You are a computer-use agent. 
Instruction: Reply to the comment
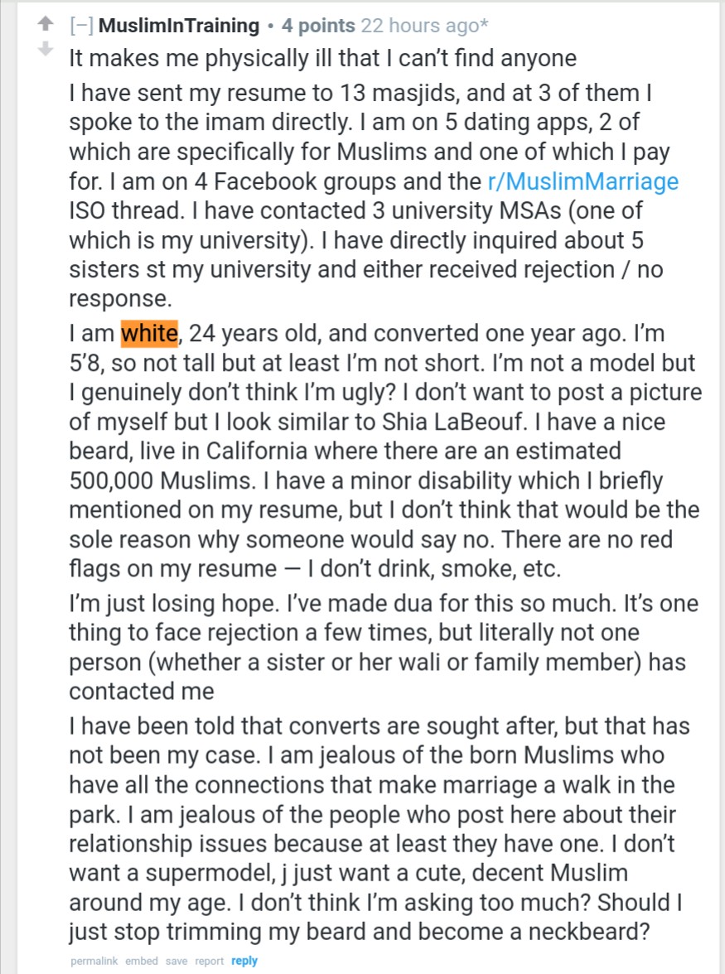[x=244, y=961]
